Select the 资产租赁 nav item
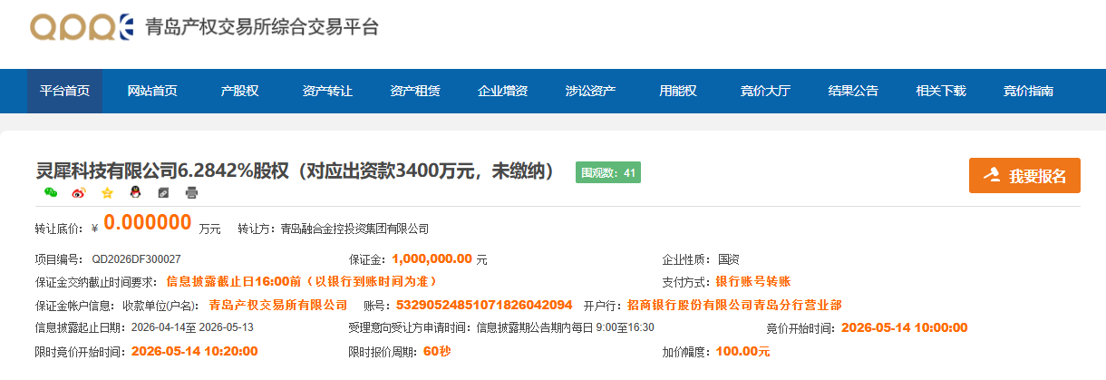The image size is (1106, 380). (x=415, y=91)
